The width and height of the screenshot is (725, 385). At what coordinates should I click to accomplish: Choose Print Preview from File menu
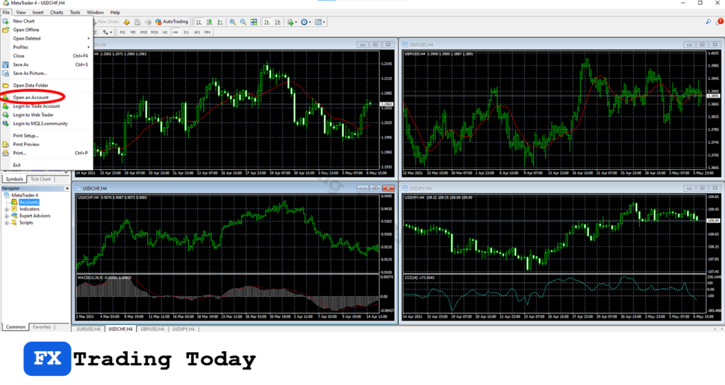46,144
